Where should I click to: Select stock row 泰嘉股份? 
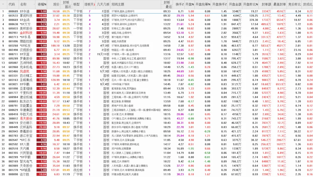click(x=156, y=131)
